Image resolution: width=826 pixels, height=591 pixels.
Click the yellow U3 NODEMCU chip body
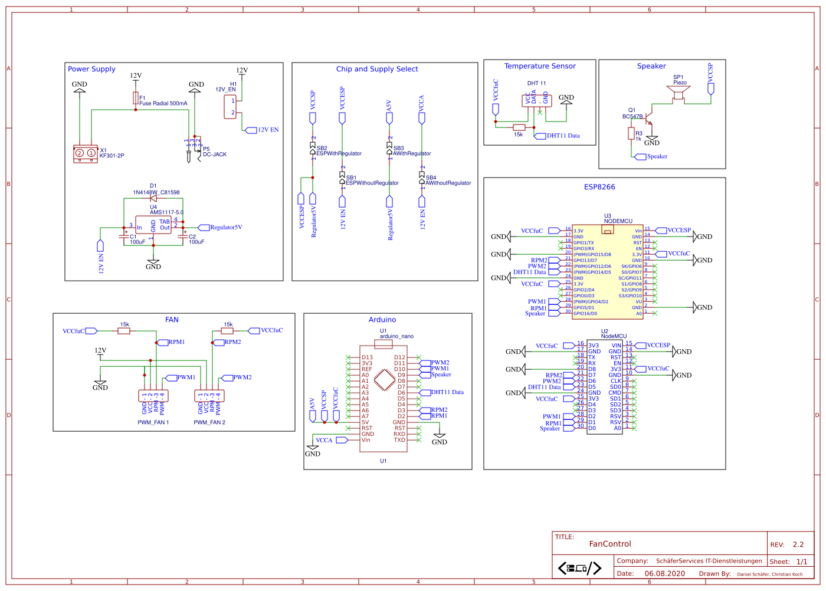(x=608, y=271)
